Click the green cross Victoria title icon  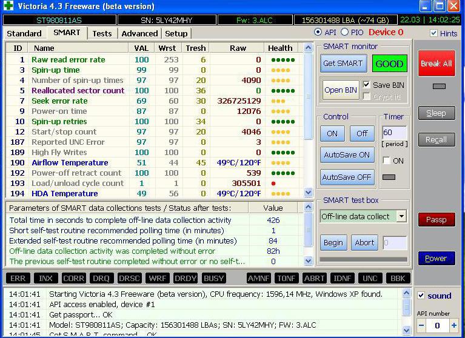(8, 7)
